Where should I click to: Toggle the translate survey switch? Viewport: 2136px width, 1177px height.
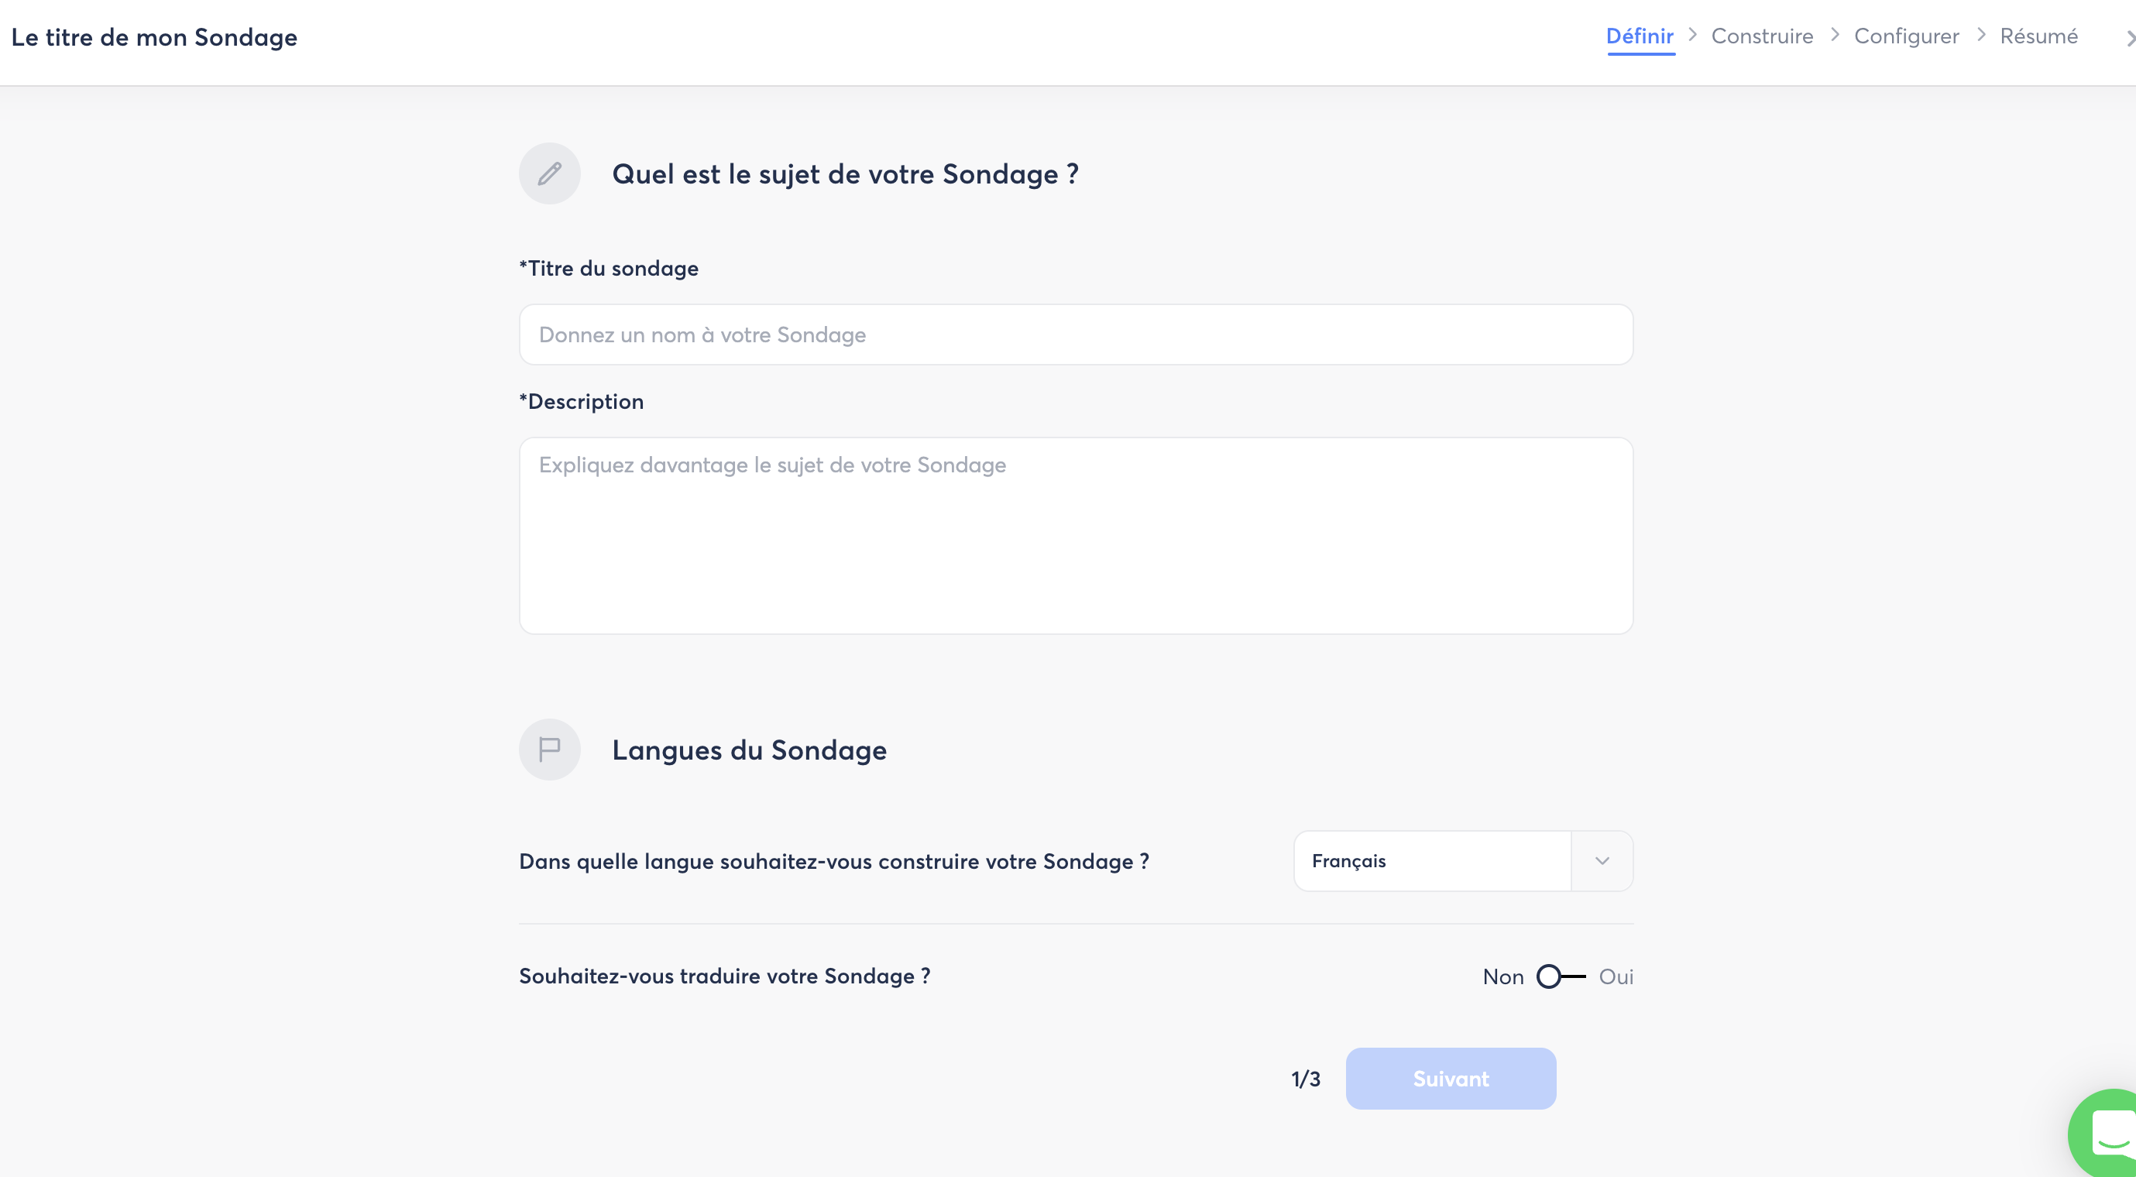pos(1561,976)
